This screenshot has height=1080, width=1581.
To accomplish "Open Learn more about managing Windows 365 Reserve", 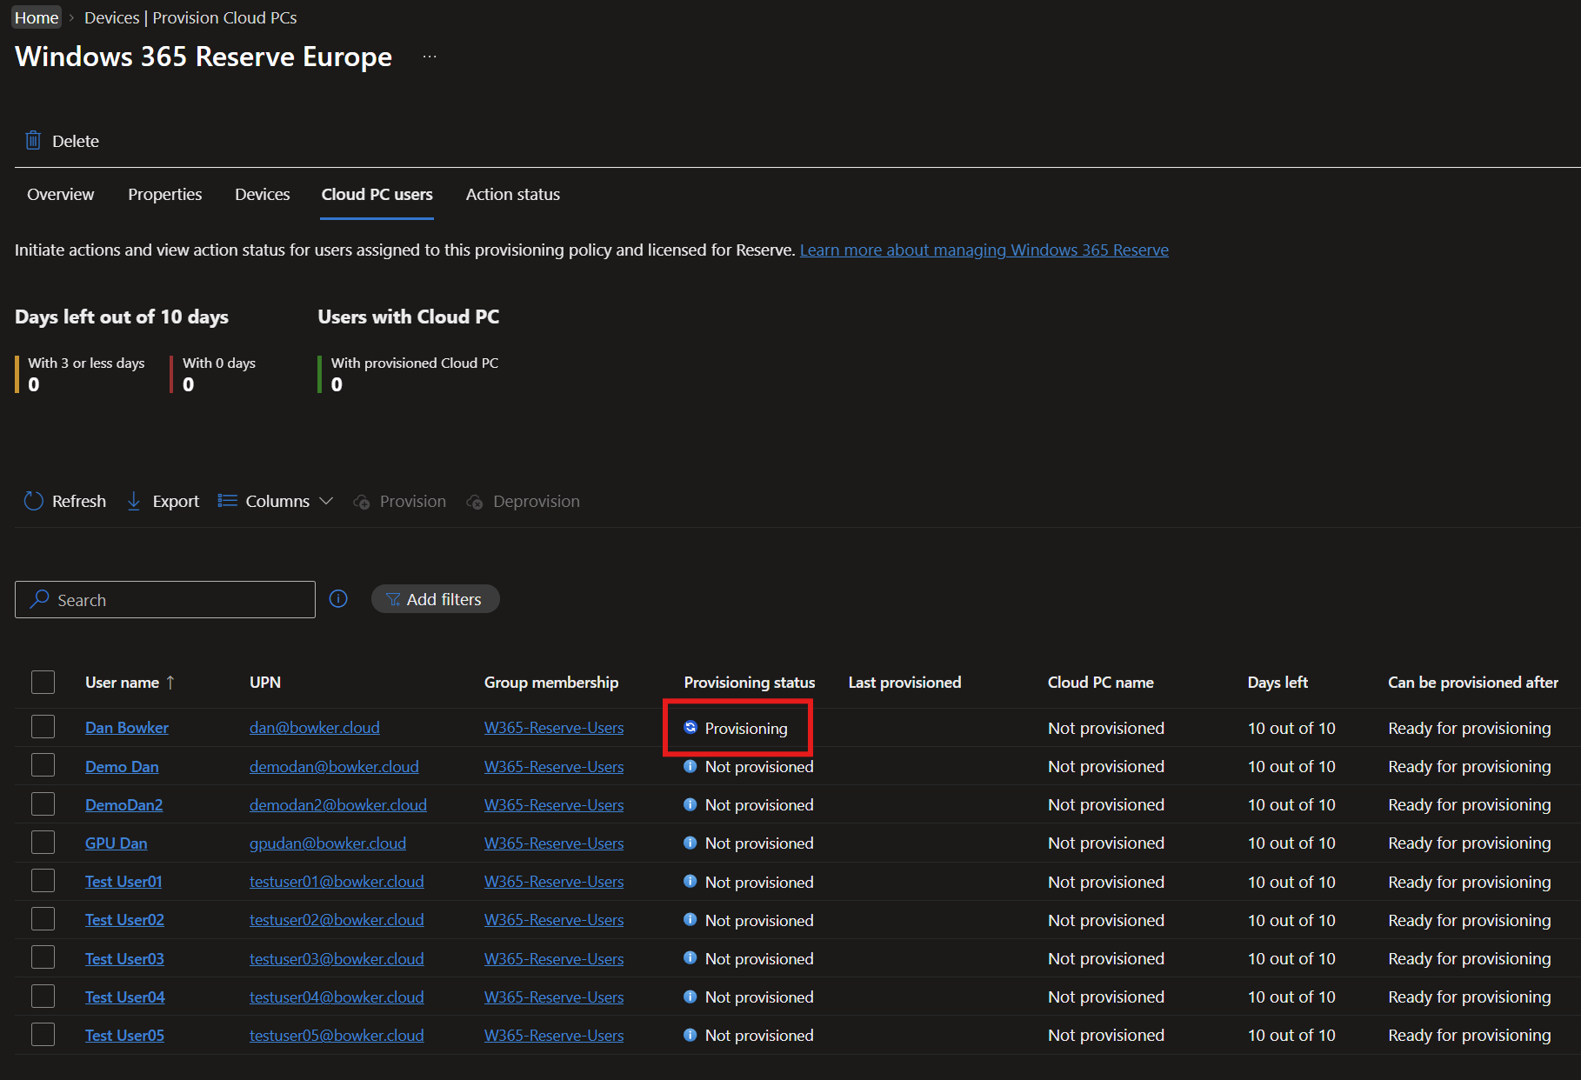I will pos(984,250).
